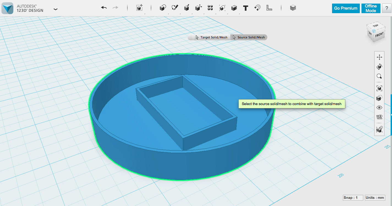Open the Units : mm setting
The image size is (392, 206).
(x=375, y=198)
